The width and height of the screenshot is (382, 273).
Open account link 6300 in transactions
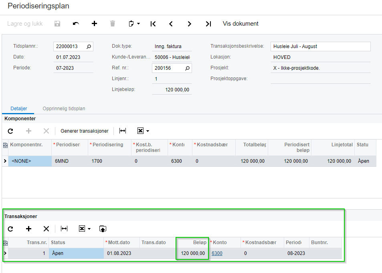pyautogui.click(x=217, y=253)
